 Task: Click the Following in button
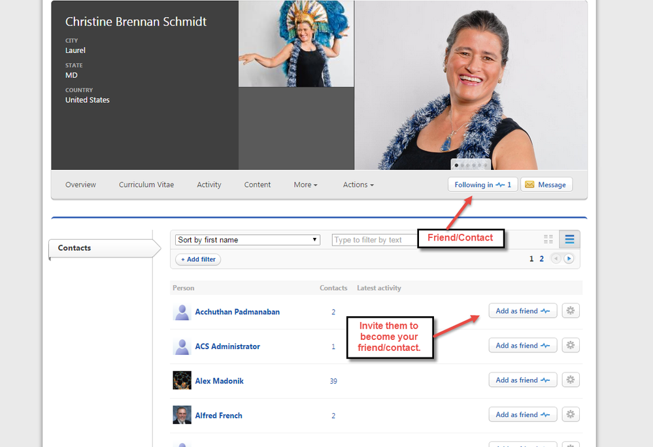(482, 185)
